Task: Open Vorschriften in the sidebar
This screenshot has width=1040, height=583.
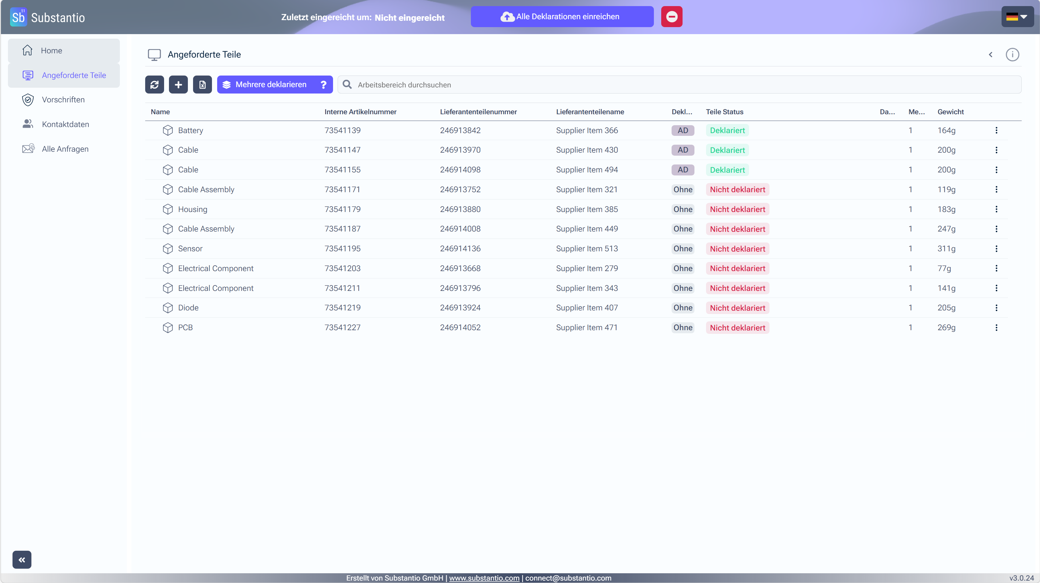Action: pos(64,100)
